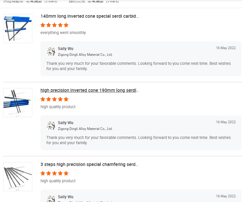Image resolution: width=242 pixels, height=202 pixels.
Task: Click '140mm long inverted cone special serdi' title
Action: 89,16
